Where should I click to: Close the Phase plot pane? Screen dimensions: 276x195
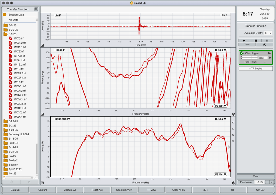[42, 114]
